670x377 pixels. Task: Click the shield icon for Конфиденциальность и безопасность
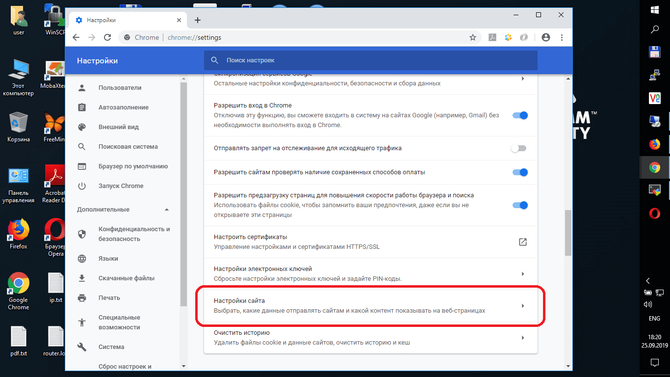82,234
